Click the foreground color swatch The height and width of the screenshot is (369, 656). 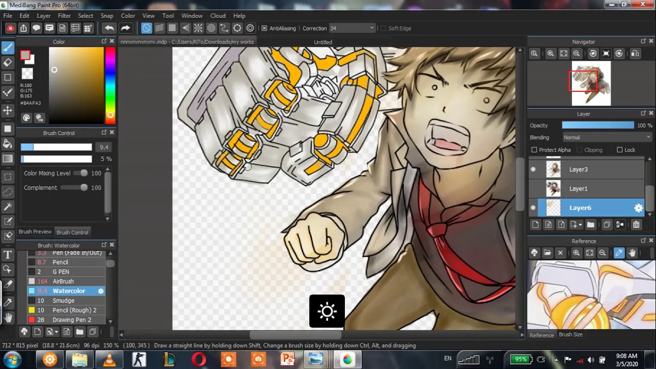(25, 56)
